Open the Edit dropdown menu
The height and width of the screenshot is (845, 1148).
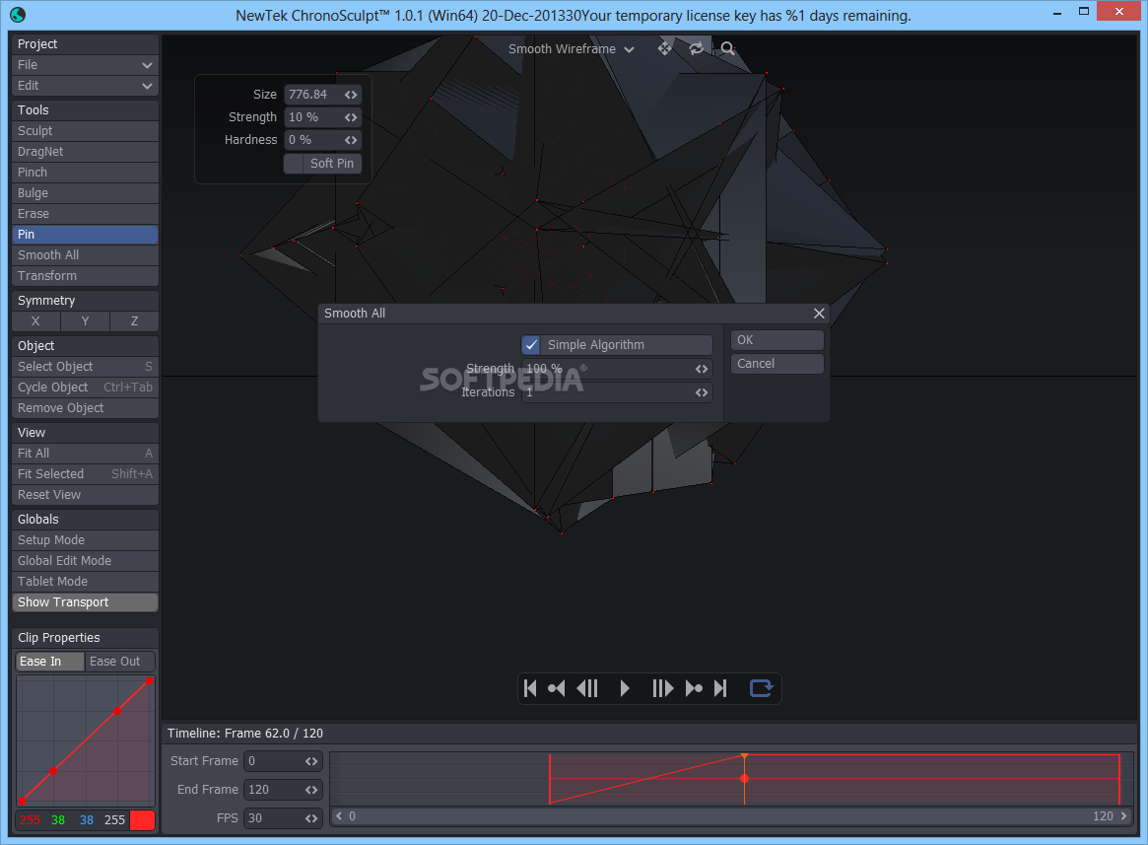pos(85,86)
